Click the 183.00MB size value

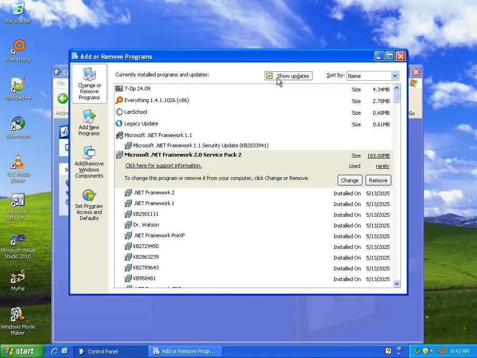point(378,156)
